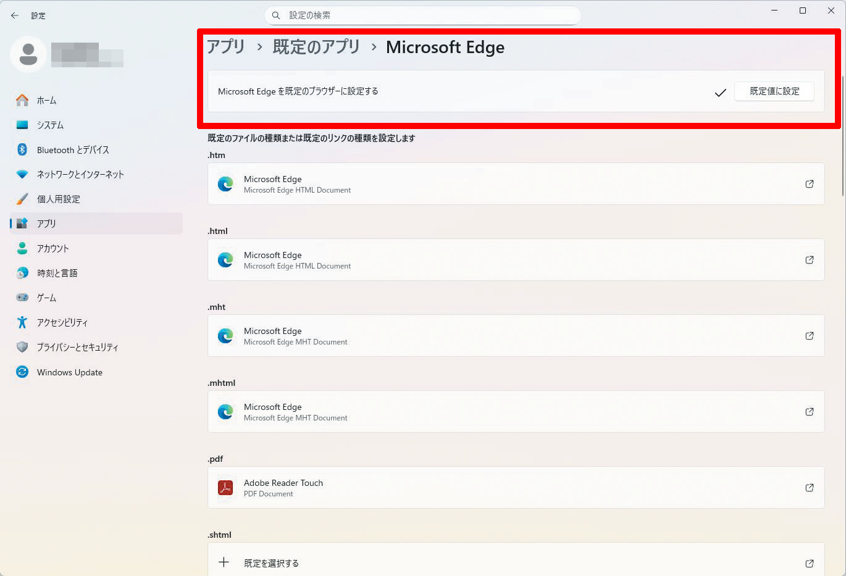This screenshot has height=576, width=846.
Task: Select 時刻と言語 in the sidebar
Action: click(57, 273)
